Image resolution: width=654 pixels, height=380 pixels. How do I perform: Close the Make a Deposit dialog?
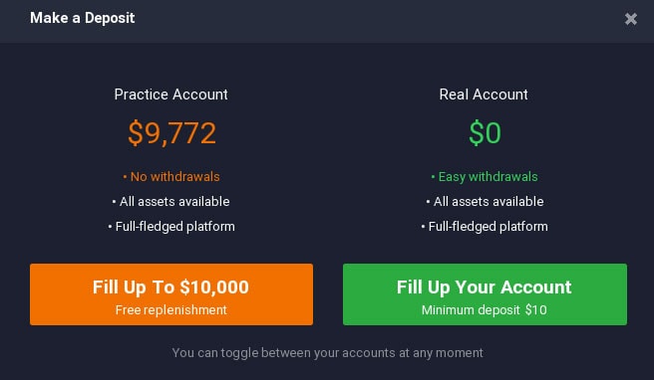point(631,19)
